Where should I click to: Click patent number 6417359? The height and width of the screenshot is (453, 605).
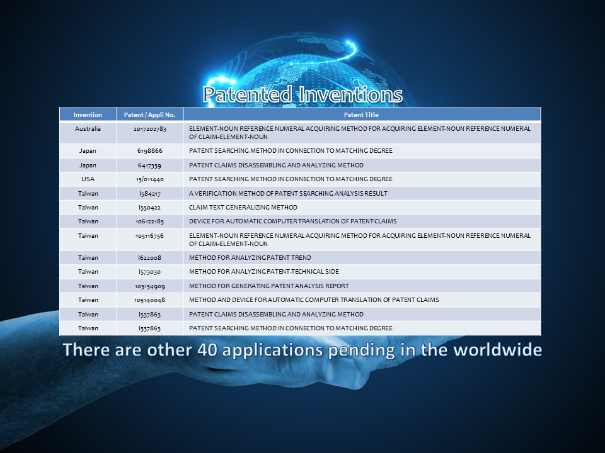pyautogui.click(x=150, y=165)
